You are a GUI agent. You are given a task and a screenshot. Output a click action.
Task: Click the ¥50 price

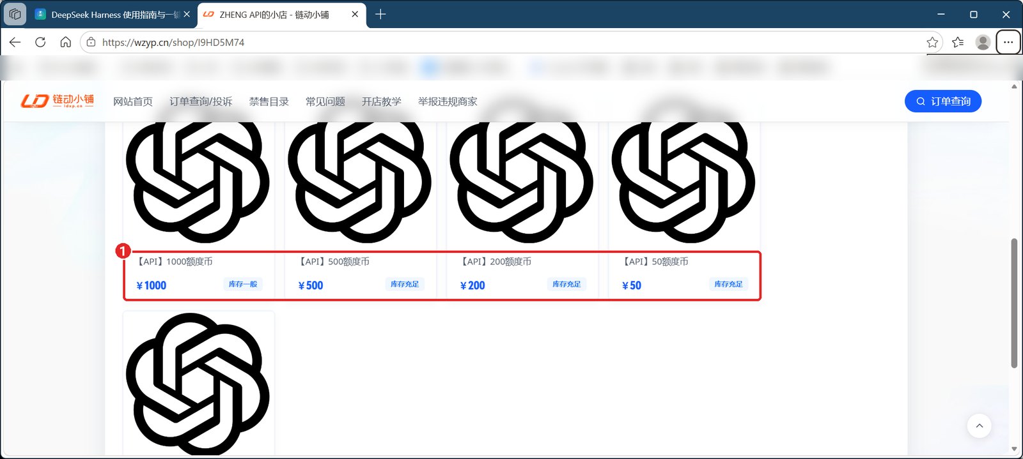pos(632,285)
